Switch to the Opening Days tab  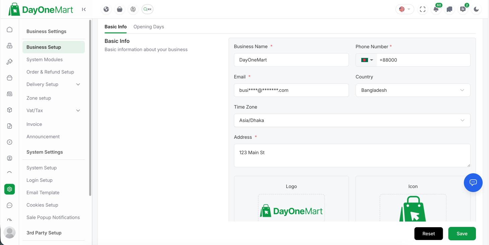coord(149,27)
